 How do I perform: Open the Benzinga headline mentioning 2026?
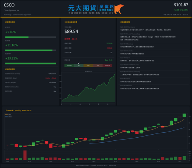coord(140,89)
